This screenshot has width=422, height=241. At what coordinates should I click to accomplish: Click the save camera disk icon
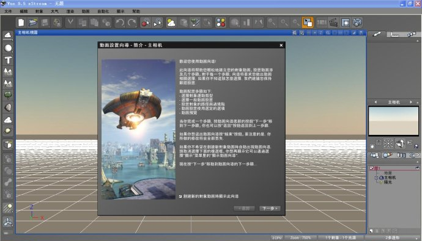[x=416, y=146]
